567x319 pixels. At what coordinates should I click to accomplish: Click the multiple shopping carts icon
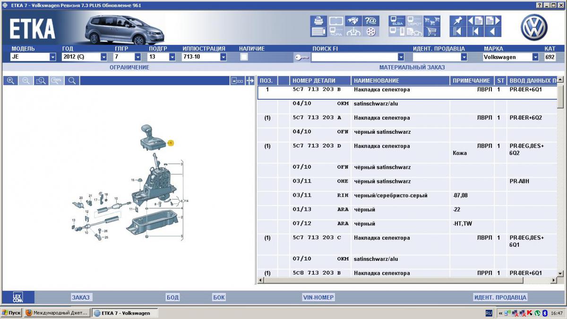tap(432, 21)
